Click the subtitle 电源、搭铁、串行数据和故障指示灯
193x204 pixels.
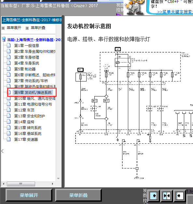pyautogui.click(x=109, y=39)
